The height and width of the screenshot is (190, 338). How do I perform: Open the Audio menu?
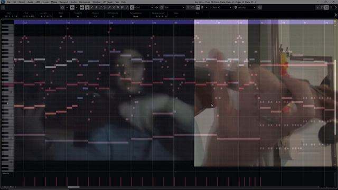click(31, 2)
